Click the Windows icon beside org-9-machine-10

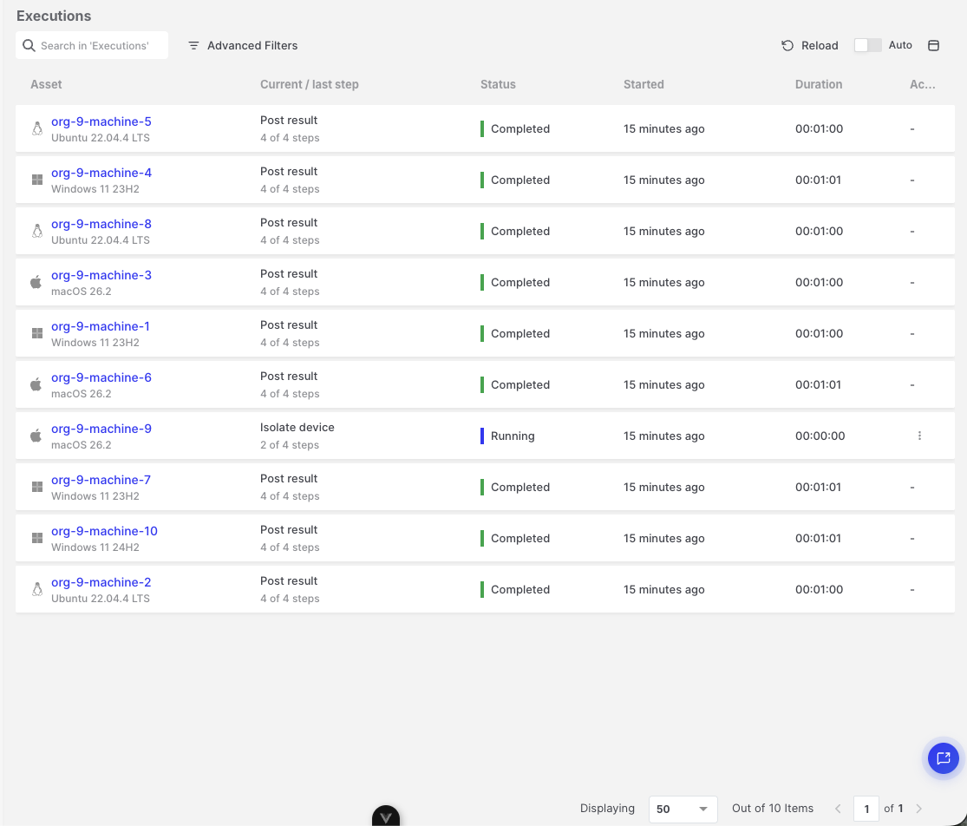click(x=37, y=538)
